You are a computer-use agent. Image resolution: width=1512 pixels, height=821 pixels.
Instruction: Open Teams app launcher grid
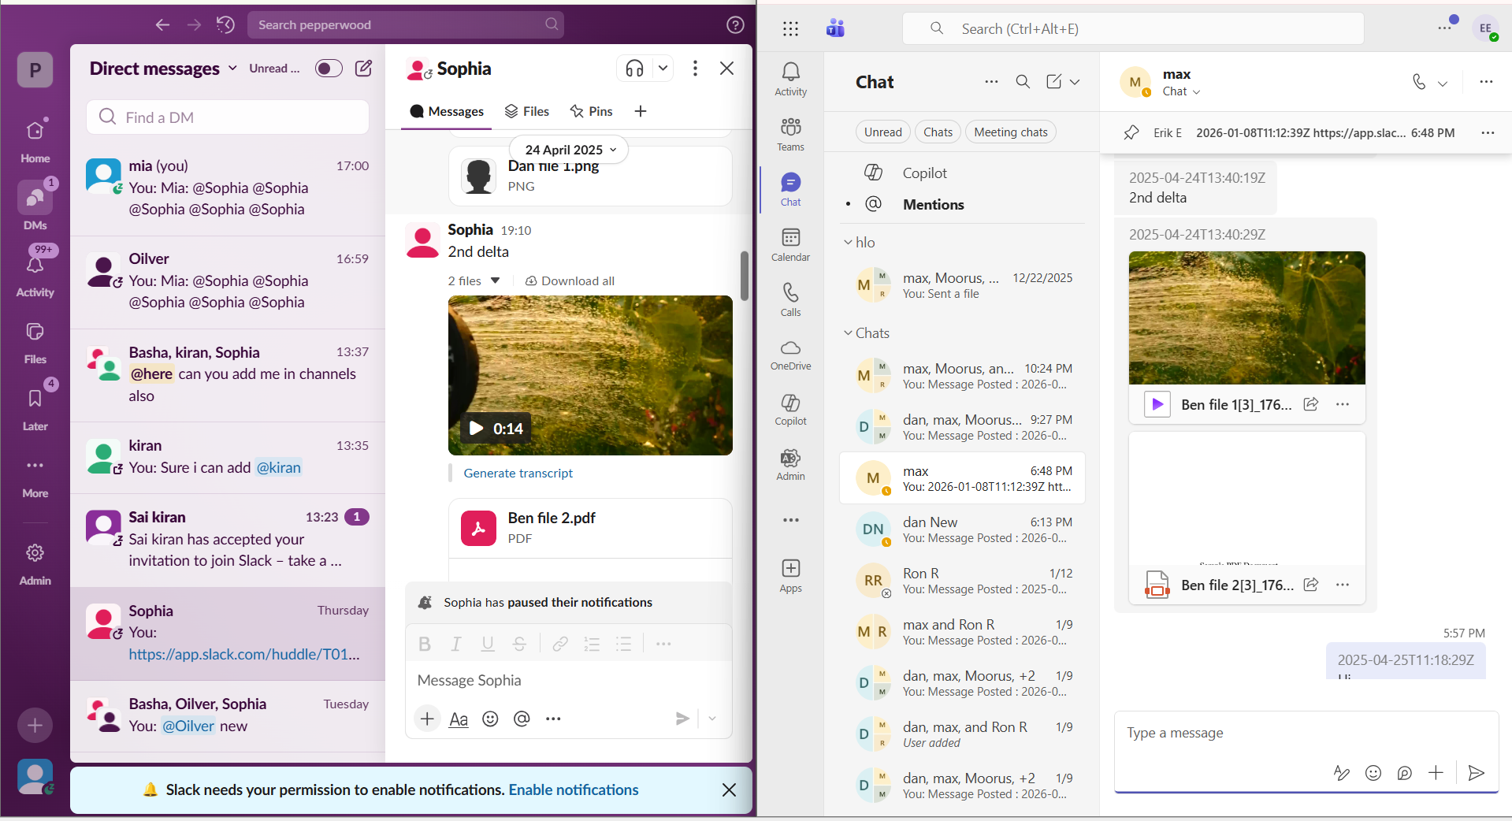[790, 29]
